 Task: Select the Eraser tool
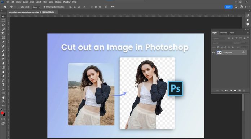point(3,63)
